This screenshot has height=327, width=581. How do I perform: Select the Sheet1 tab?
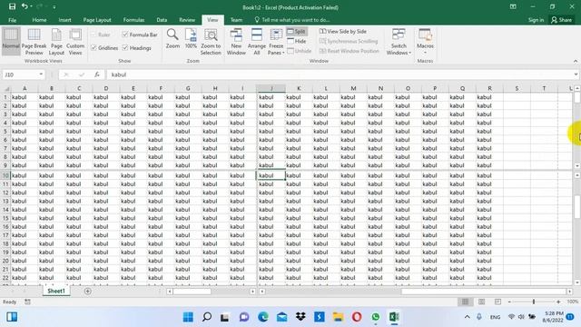click(x=56, y=291)
